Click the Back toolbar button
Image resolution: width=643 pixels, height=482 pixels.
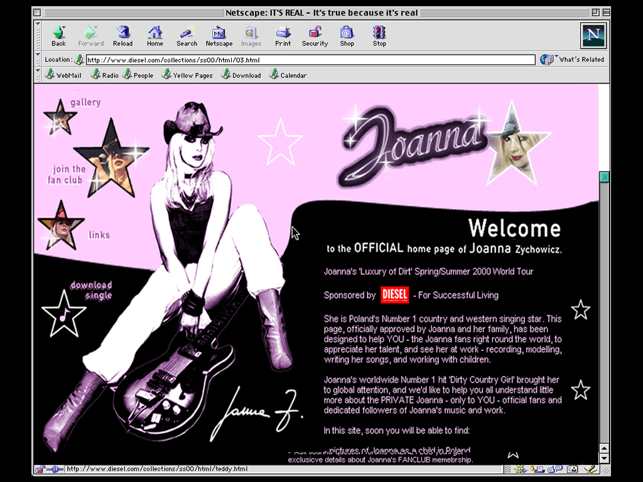click(x=58, y=36)
